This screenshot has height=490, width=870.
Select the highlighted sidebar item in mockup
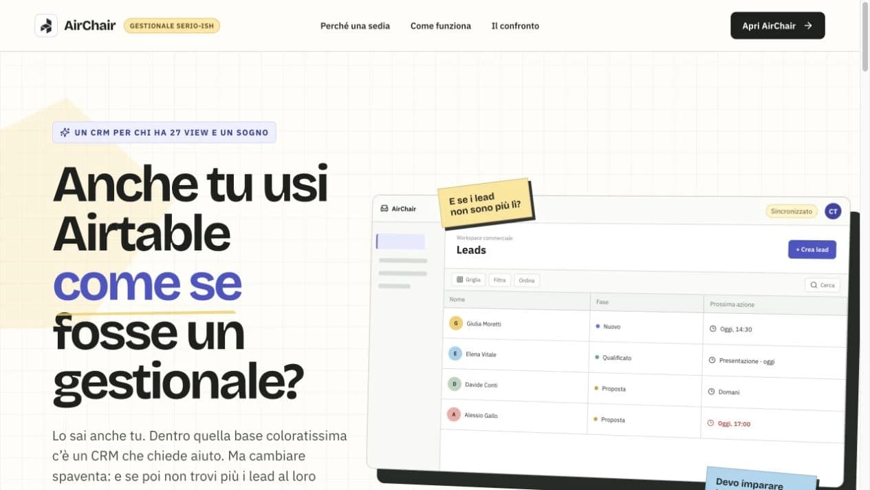[400, 242]
